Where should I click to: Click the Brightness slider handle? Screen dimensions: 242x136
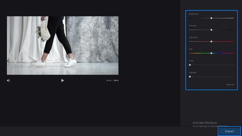(211, 18)
